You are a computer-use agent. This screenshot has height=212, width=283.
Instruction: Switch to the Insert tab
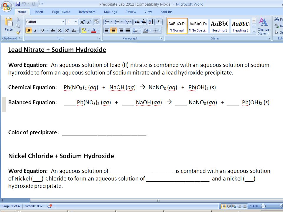pos(39,12)
